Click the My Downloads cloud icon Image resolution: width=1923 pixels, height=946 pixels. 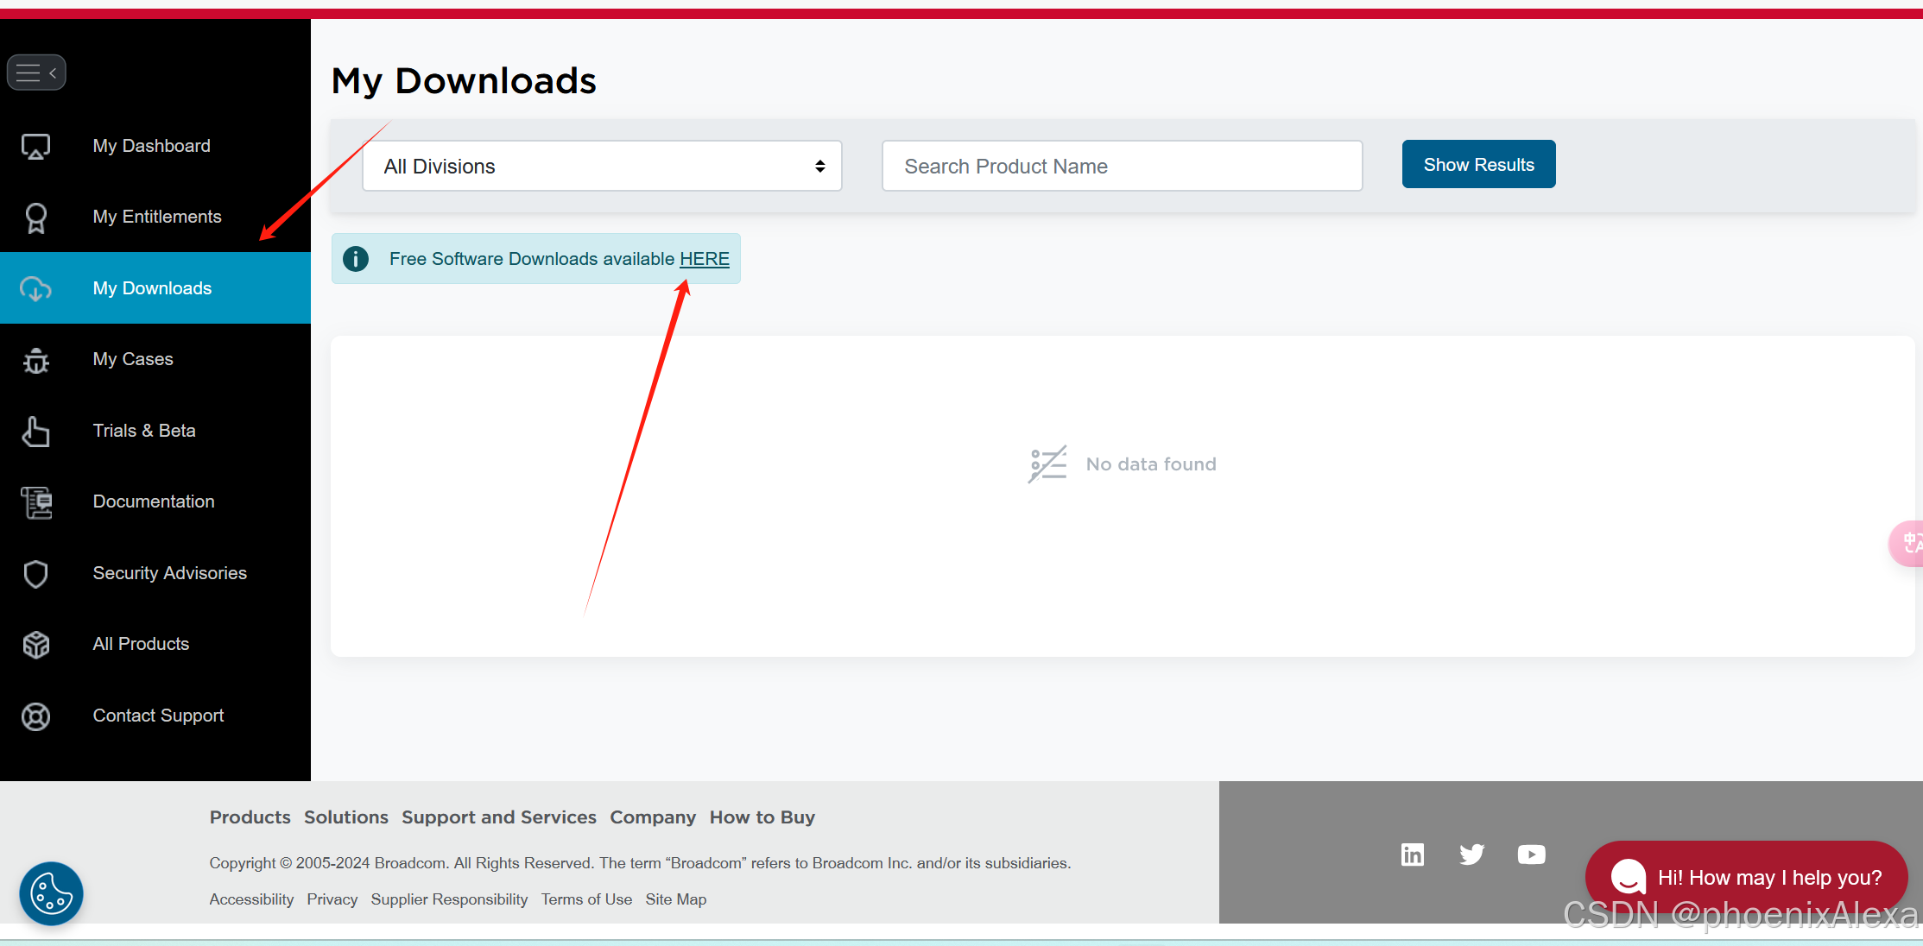(35, 288)
